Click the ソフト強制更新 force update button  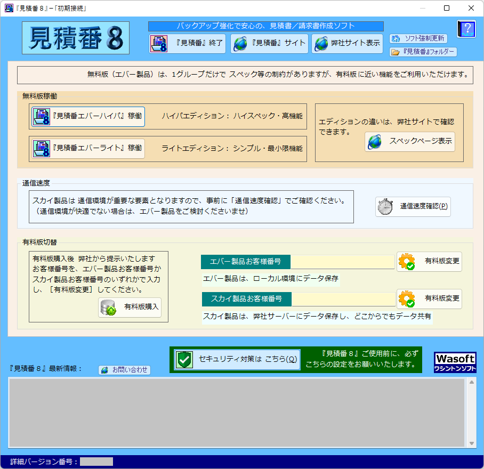(418, 38)
